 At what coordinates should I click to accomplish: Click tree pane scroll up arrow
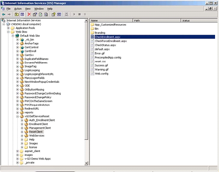86,21
